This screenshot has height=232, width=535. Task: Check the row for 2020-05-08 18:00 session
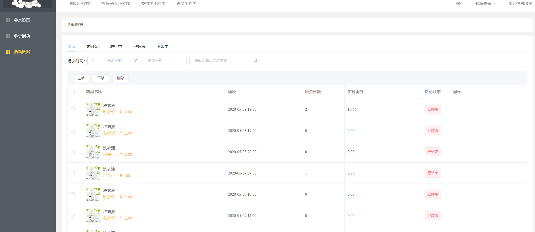73,109
